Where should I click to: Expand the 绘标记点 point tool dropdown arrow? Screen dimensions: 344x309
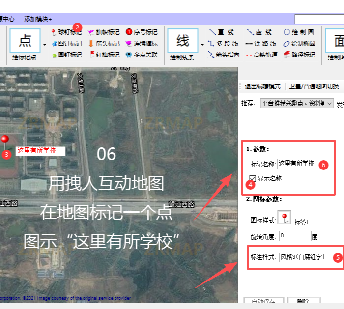tap(45, 44)
